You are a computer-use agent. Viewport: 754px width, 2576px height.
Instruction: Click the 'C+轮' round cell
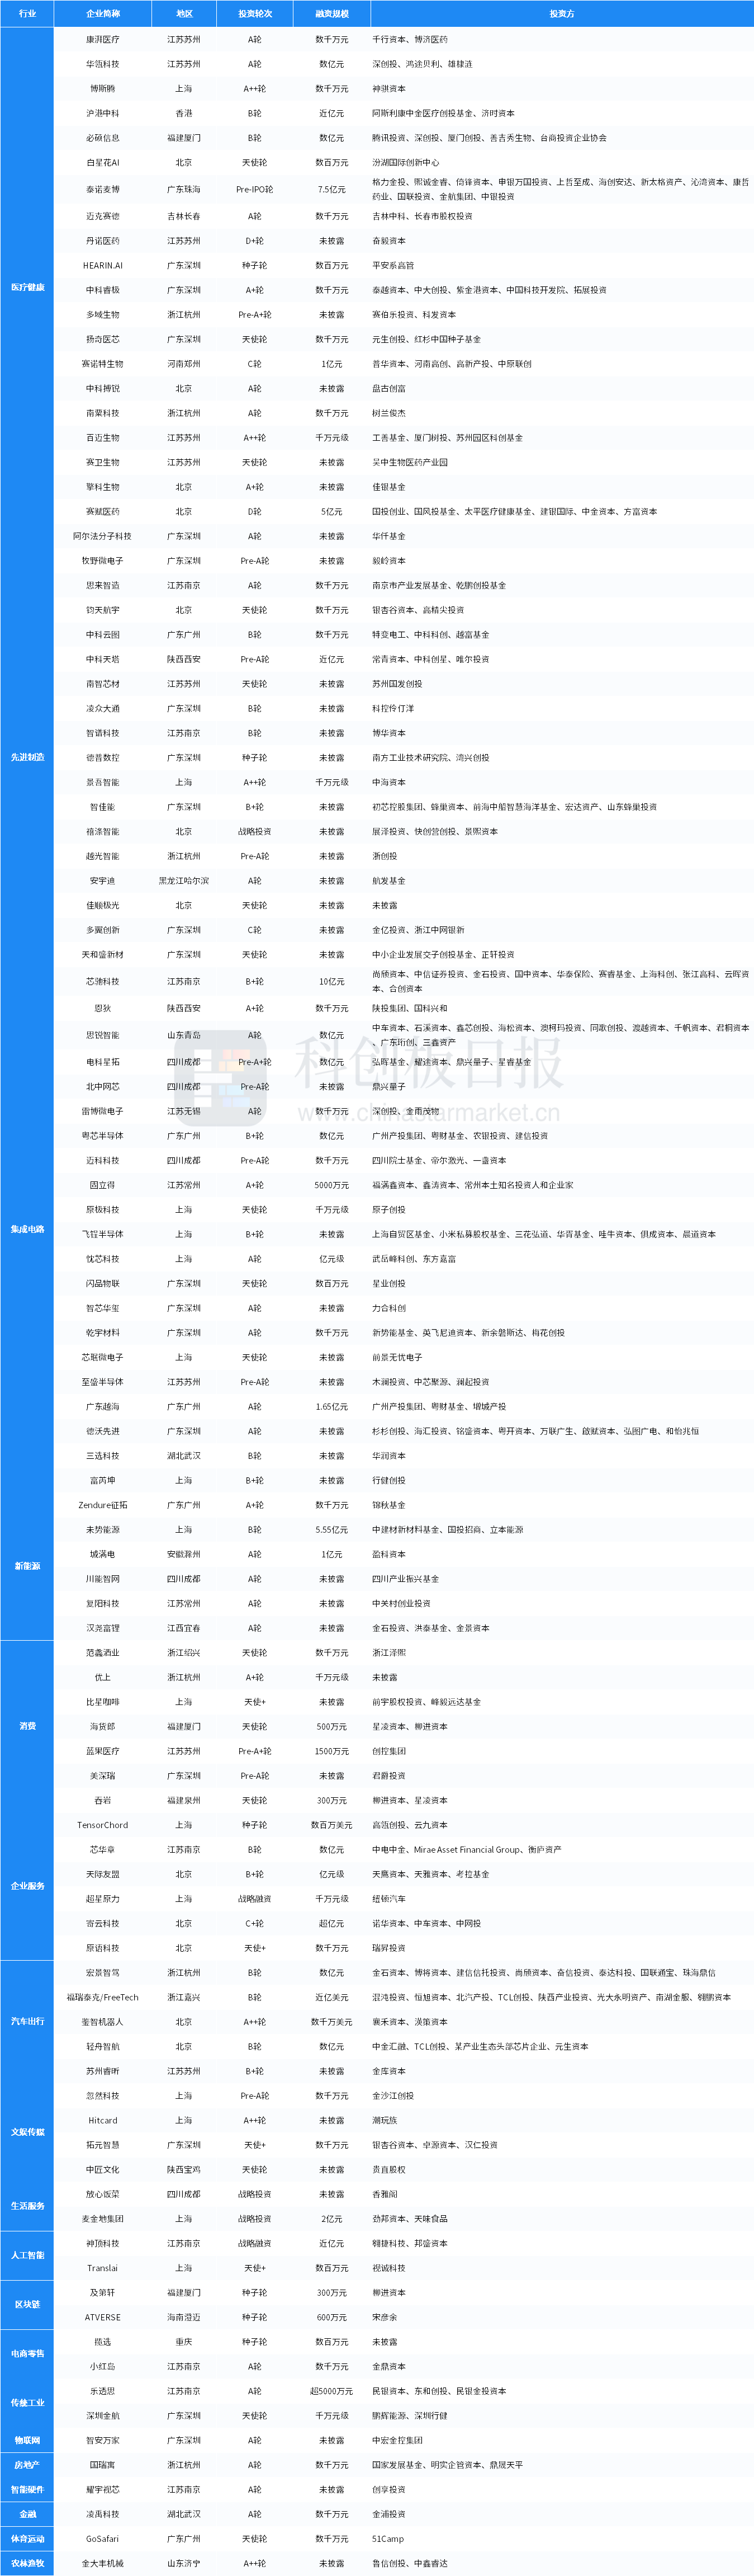255,1923
